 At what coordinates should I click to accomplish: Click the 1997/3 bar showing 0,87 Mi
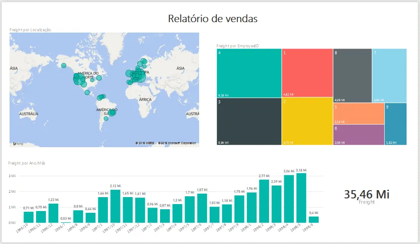click(x=165, y=216)
